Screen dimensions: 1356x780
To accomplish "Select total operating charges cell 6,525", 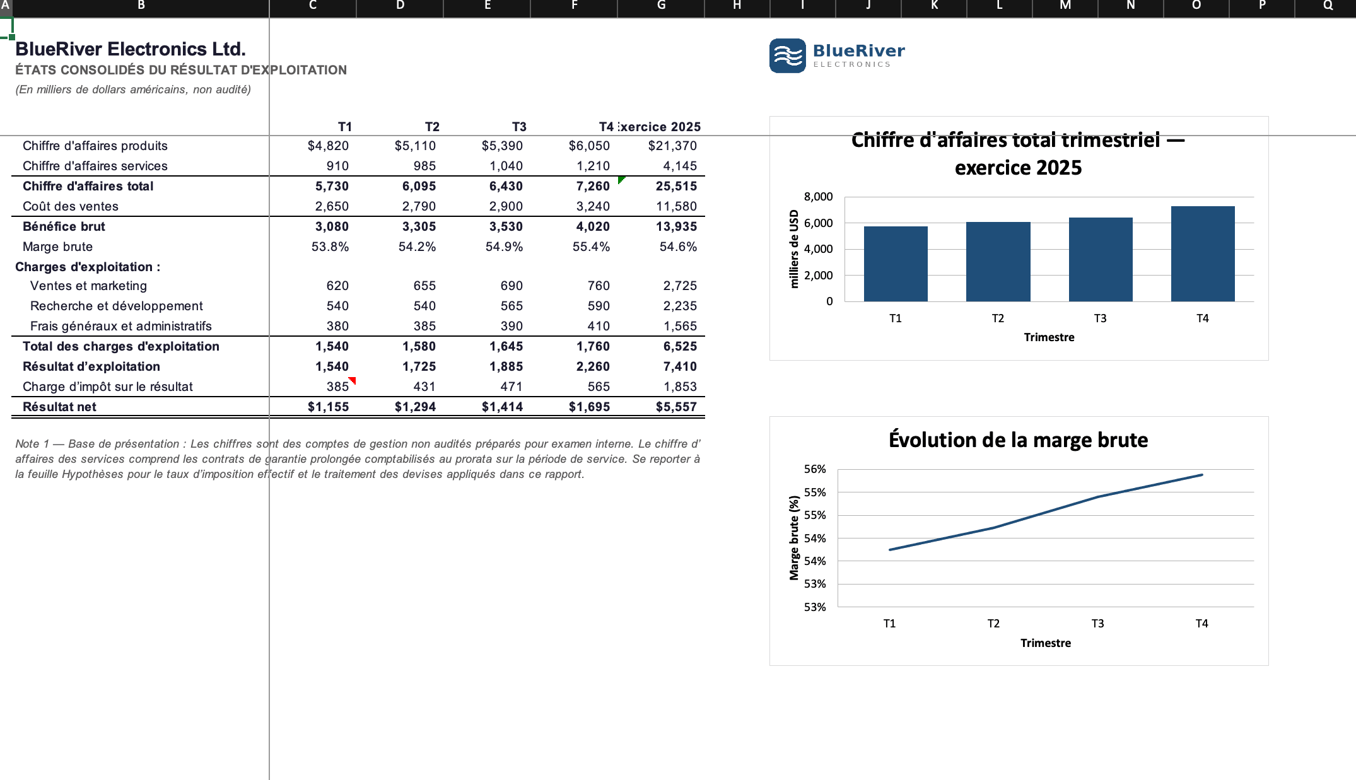I will tap(661, 346).
